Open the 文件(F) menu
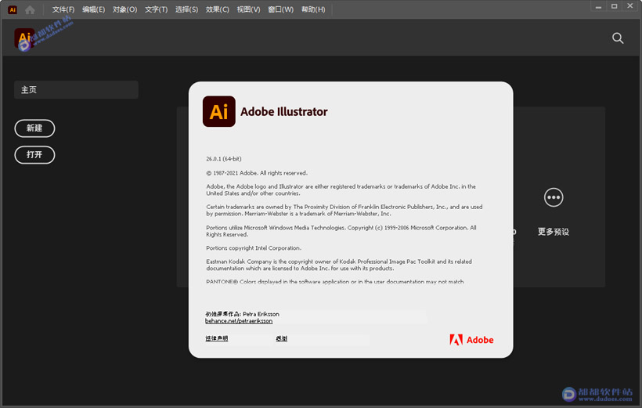The height and width of the screenshot is (408, 642). point(63,9)
